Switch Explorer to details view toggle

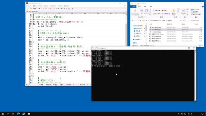200,46
